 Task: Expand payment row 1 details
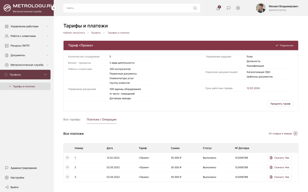point(68,158)
